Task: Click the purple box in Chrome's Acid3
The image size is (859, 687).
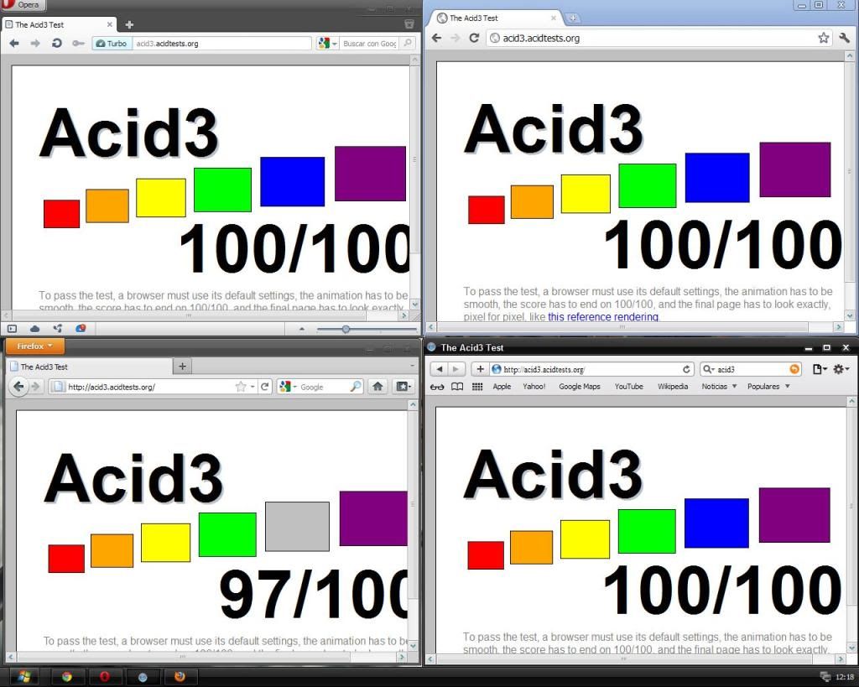Action: (x=795, y=169)
